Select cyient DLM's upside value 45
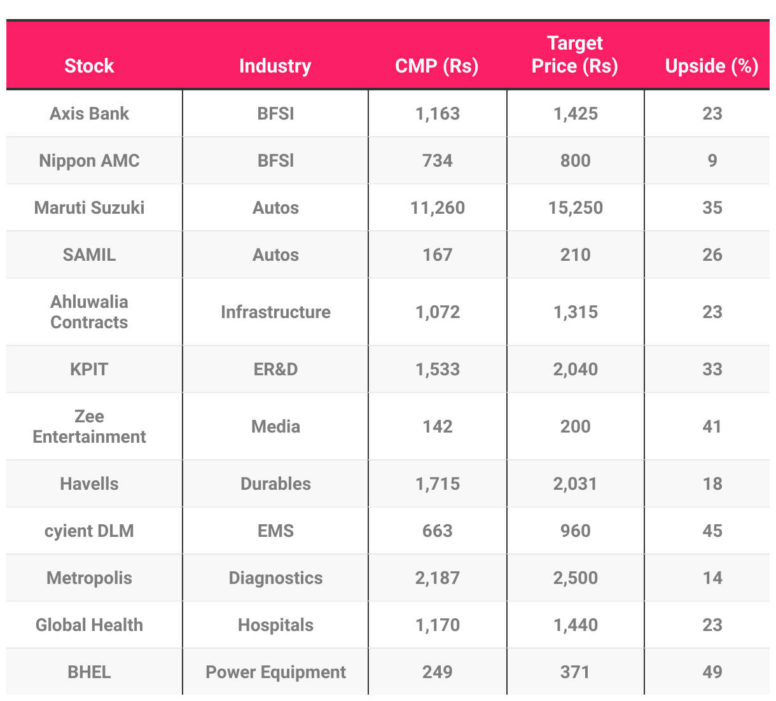This screenshot has height=701, width=776. pos(712,531)
